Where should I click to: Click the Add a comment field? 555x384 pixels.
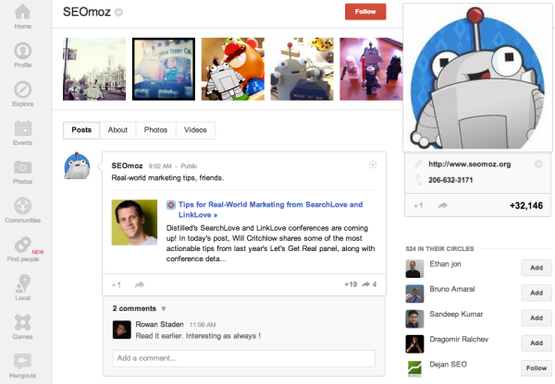pos(243,357)
